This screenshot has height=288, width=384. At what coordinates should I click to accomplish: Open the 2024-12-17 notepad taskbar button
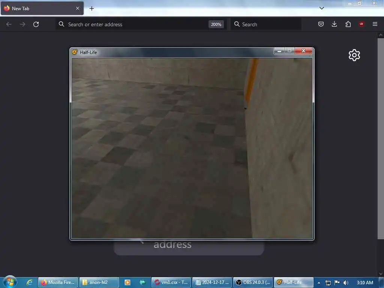pos(212,282)
